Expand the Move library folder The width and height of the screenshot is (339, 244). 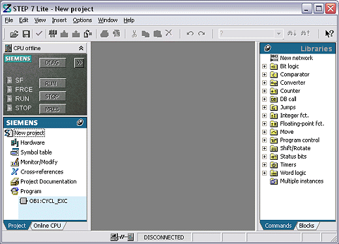[x=265, y=132]
